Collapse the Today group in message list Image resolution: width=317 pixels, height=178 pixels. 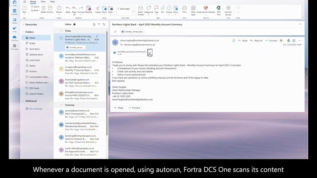click(x=61, y=31)
